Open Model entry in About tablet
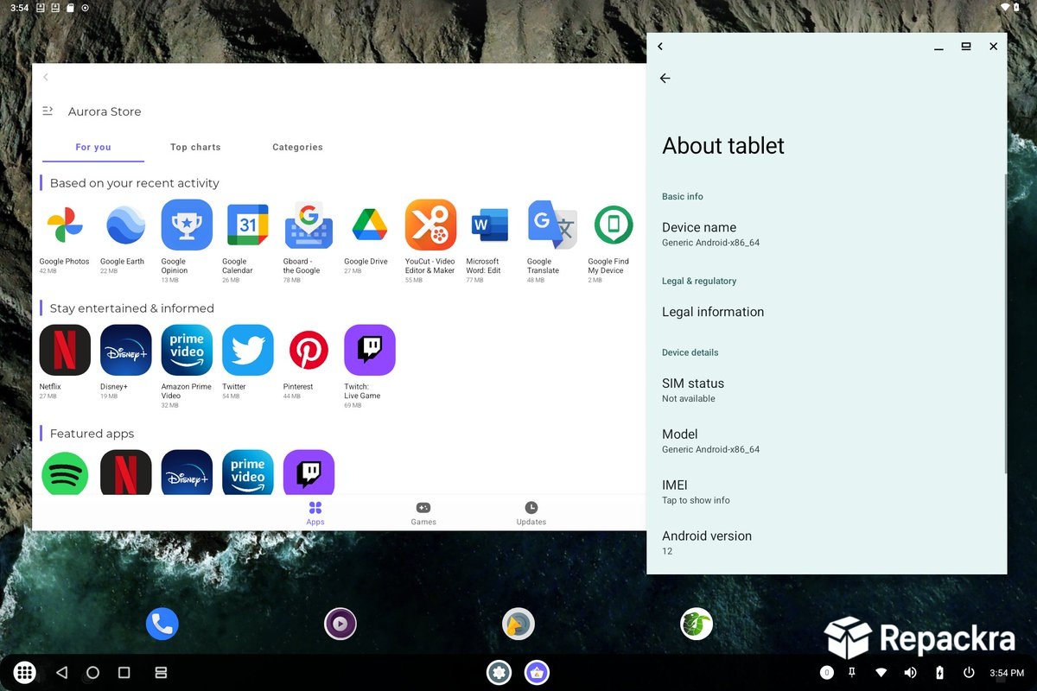 [x=826, y=441]
